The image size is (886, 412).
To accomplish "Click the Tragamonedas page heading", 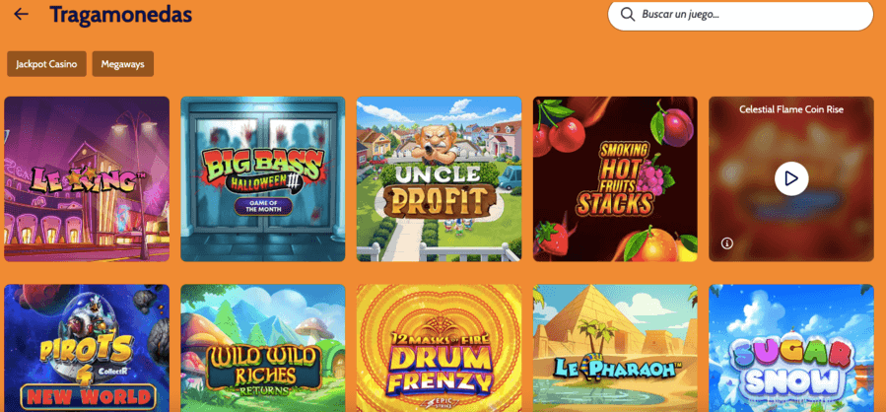I will [x=121, y=14].
